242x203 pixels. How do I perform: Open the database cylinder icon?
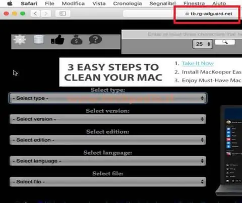coord(39,40)
